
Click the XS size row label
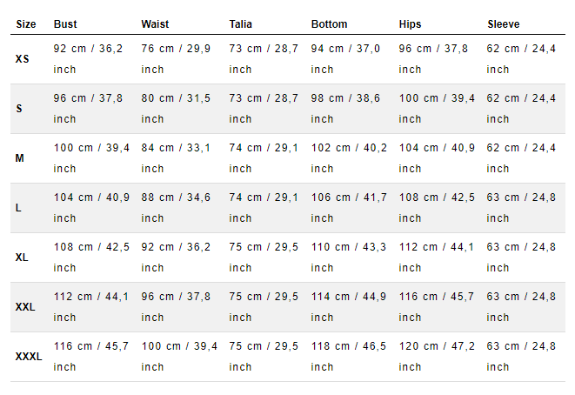pyautogui.click(x=22, y=59)
